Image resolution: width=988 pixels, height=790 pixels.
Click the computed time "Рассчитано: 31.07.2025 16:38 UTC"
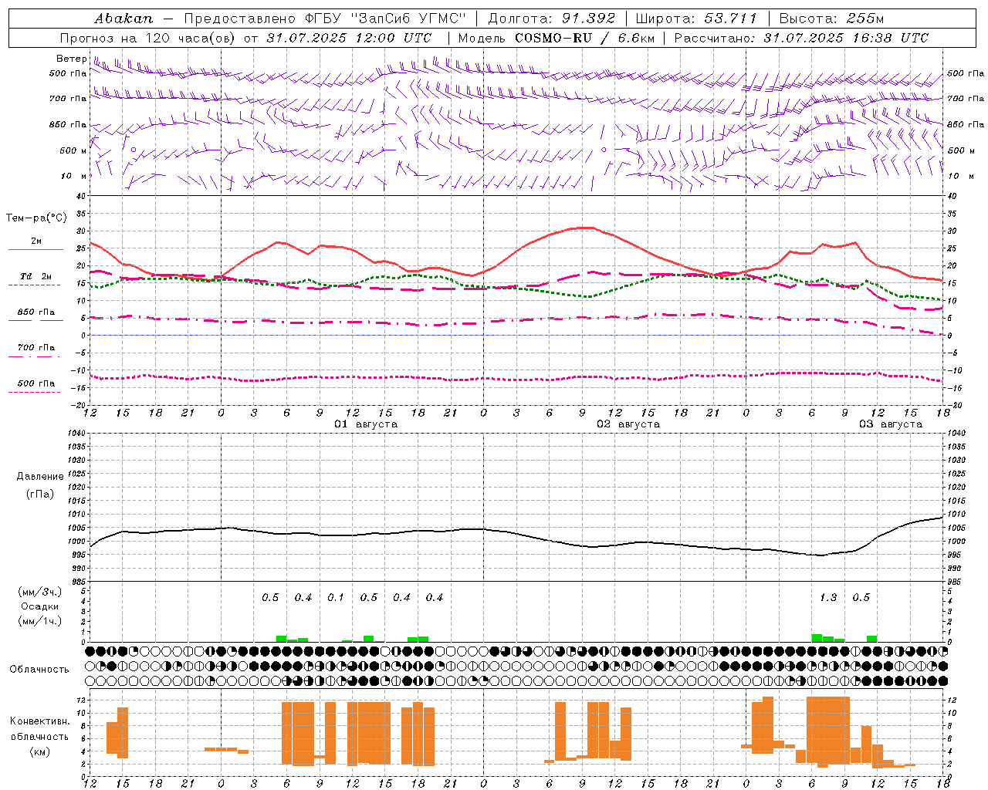point(801,38)
